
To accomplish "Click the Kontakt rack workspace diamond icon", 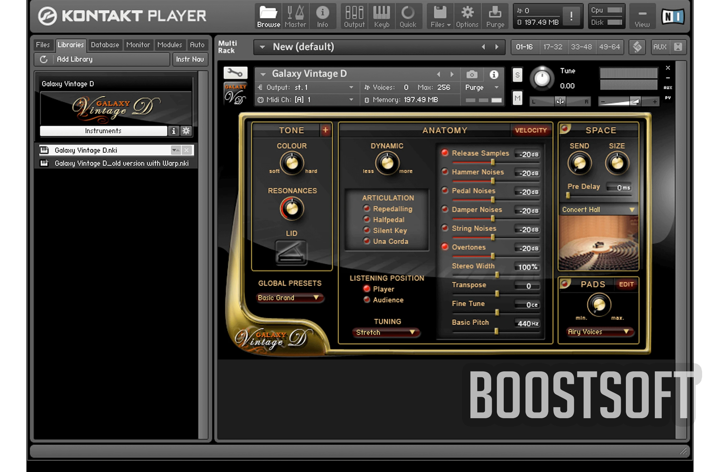I will point(637,47).
